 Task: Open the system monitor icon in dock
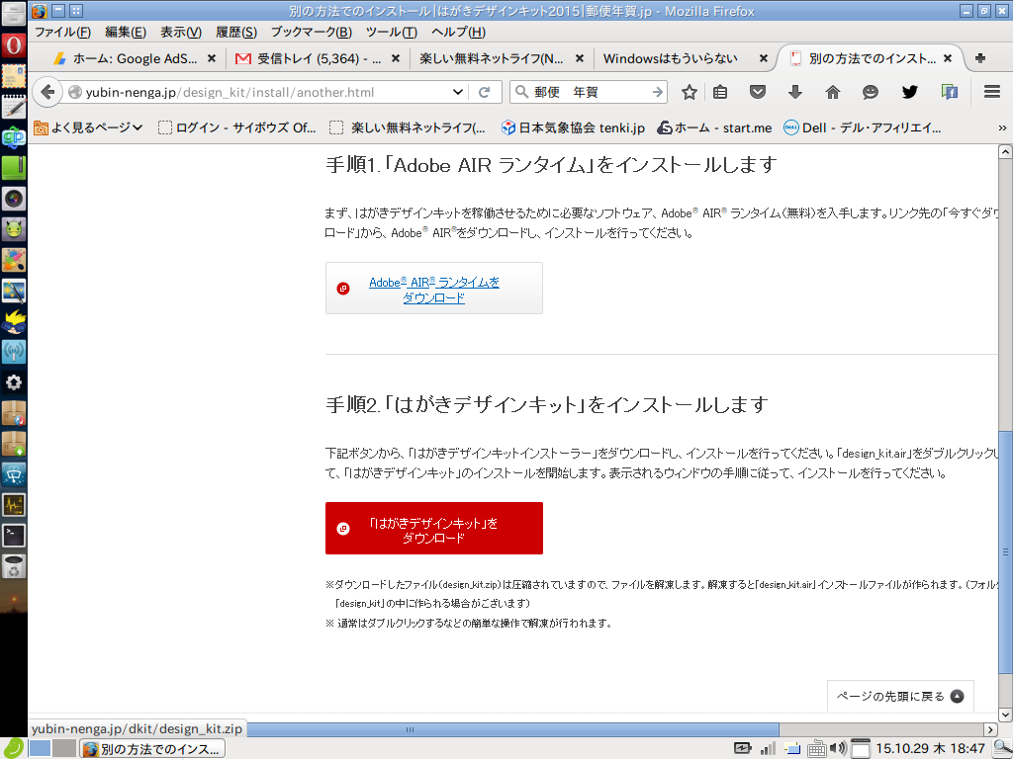(14, 505)
